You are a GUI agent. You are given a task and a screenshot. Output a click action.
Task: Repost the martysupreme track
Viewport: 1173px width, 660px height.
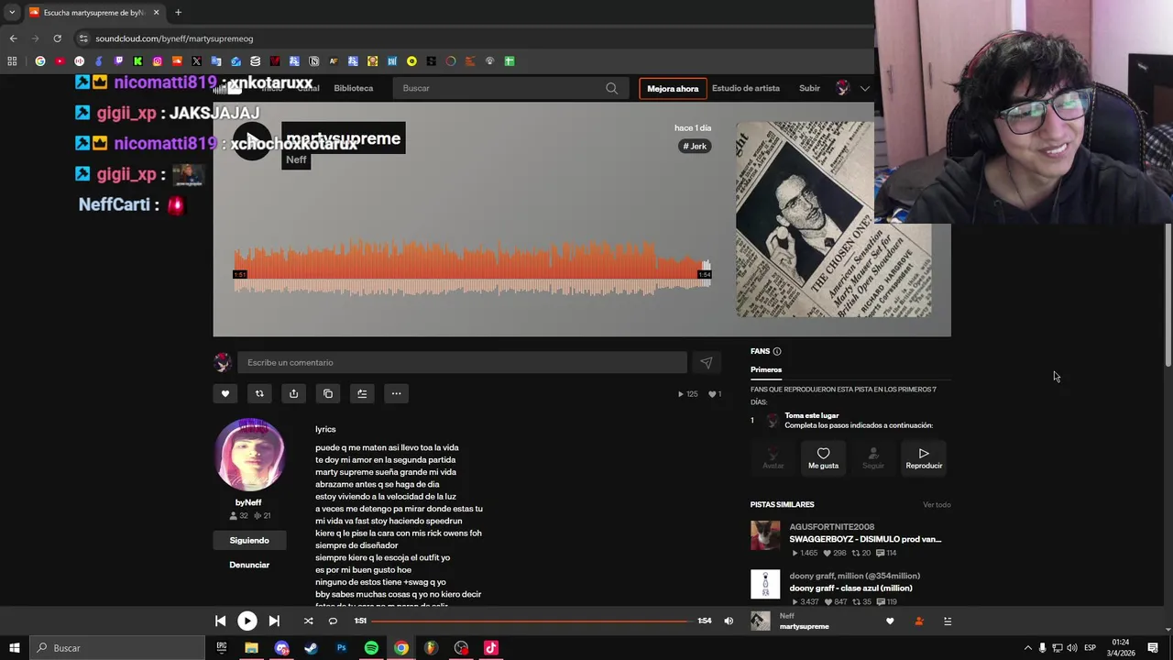pos(259,394)
